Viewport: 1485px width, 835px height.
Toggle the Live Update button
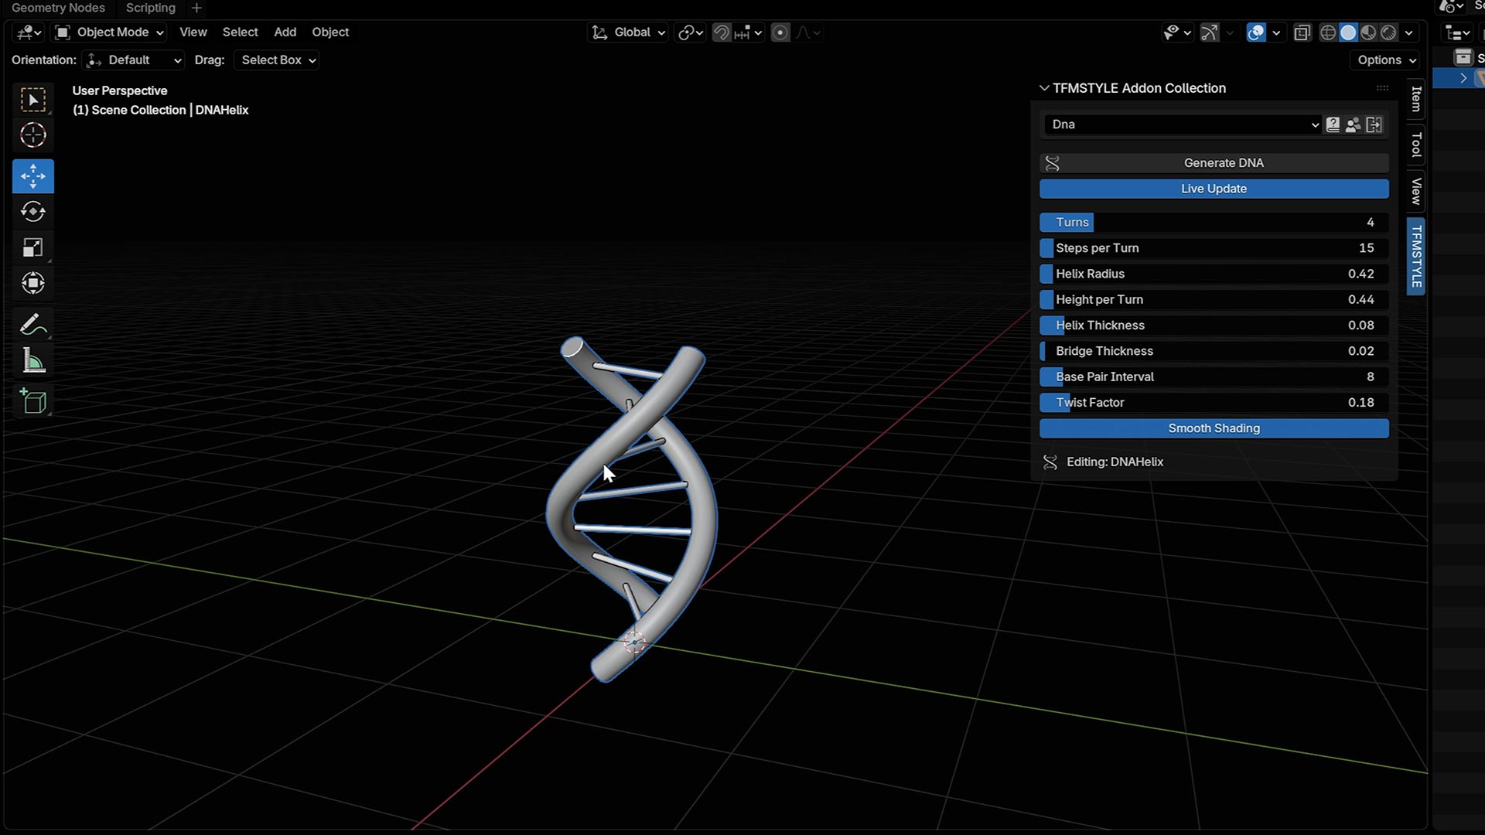tap(1214, 189)
